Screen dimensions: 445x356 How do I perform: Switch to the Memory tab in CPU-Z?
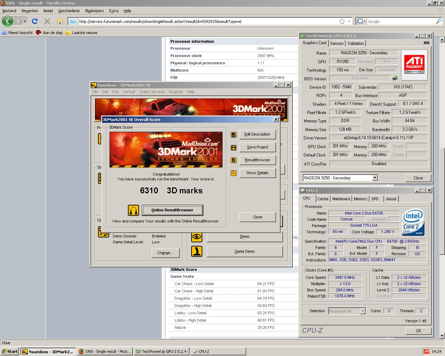[361, 199]
